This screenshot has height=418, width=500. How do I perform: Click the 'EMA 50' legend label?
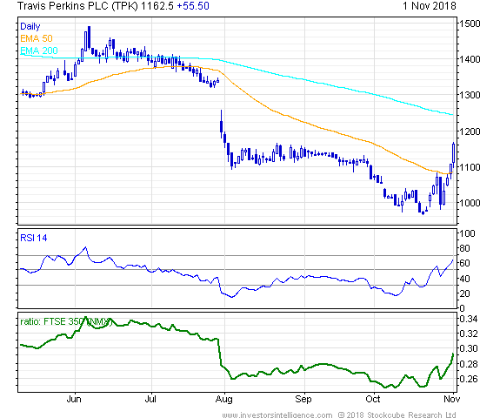point(36,38)
